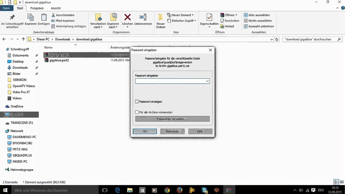Enable the Passwort anzeigen checkbox
The height and width of the screenshot is (194, 345).
point(137,102)
